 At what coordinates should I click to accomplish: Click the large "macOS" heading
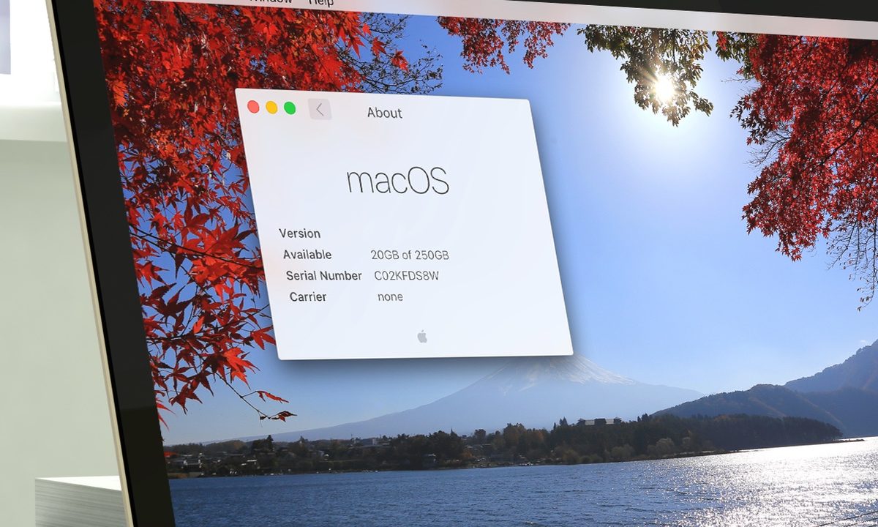coord(397,181)
